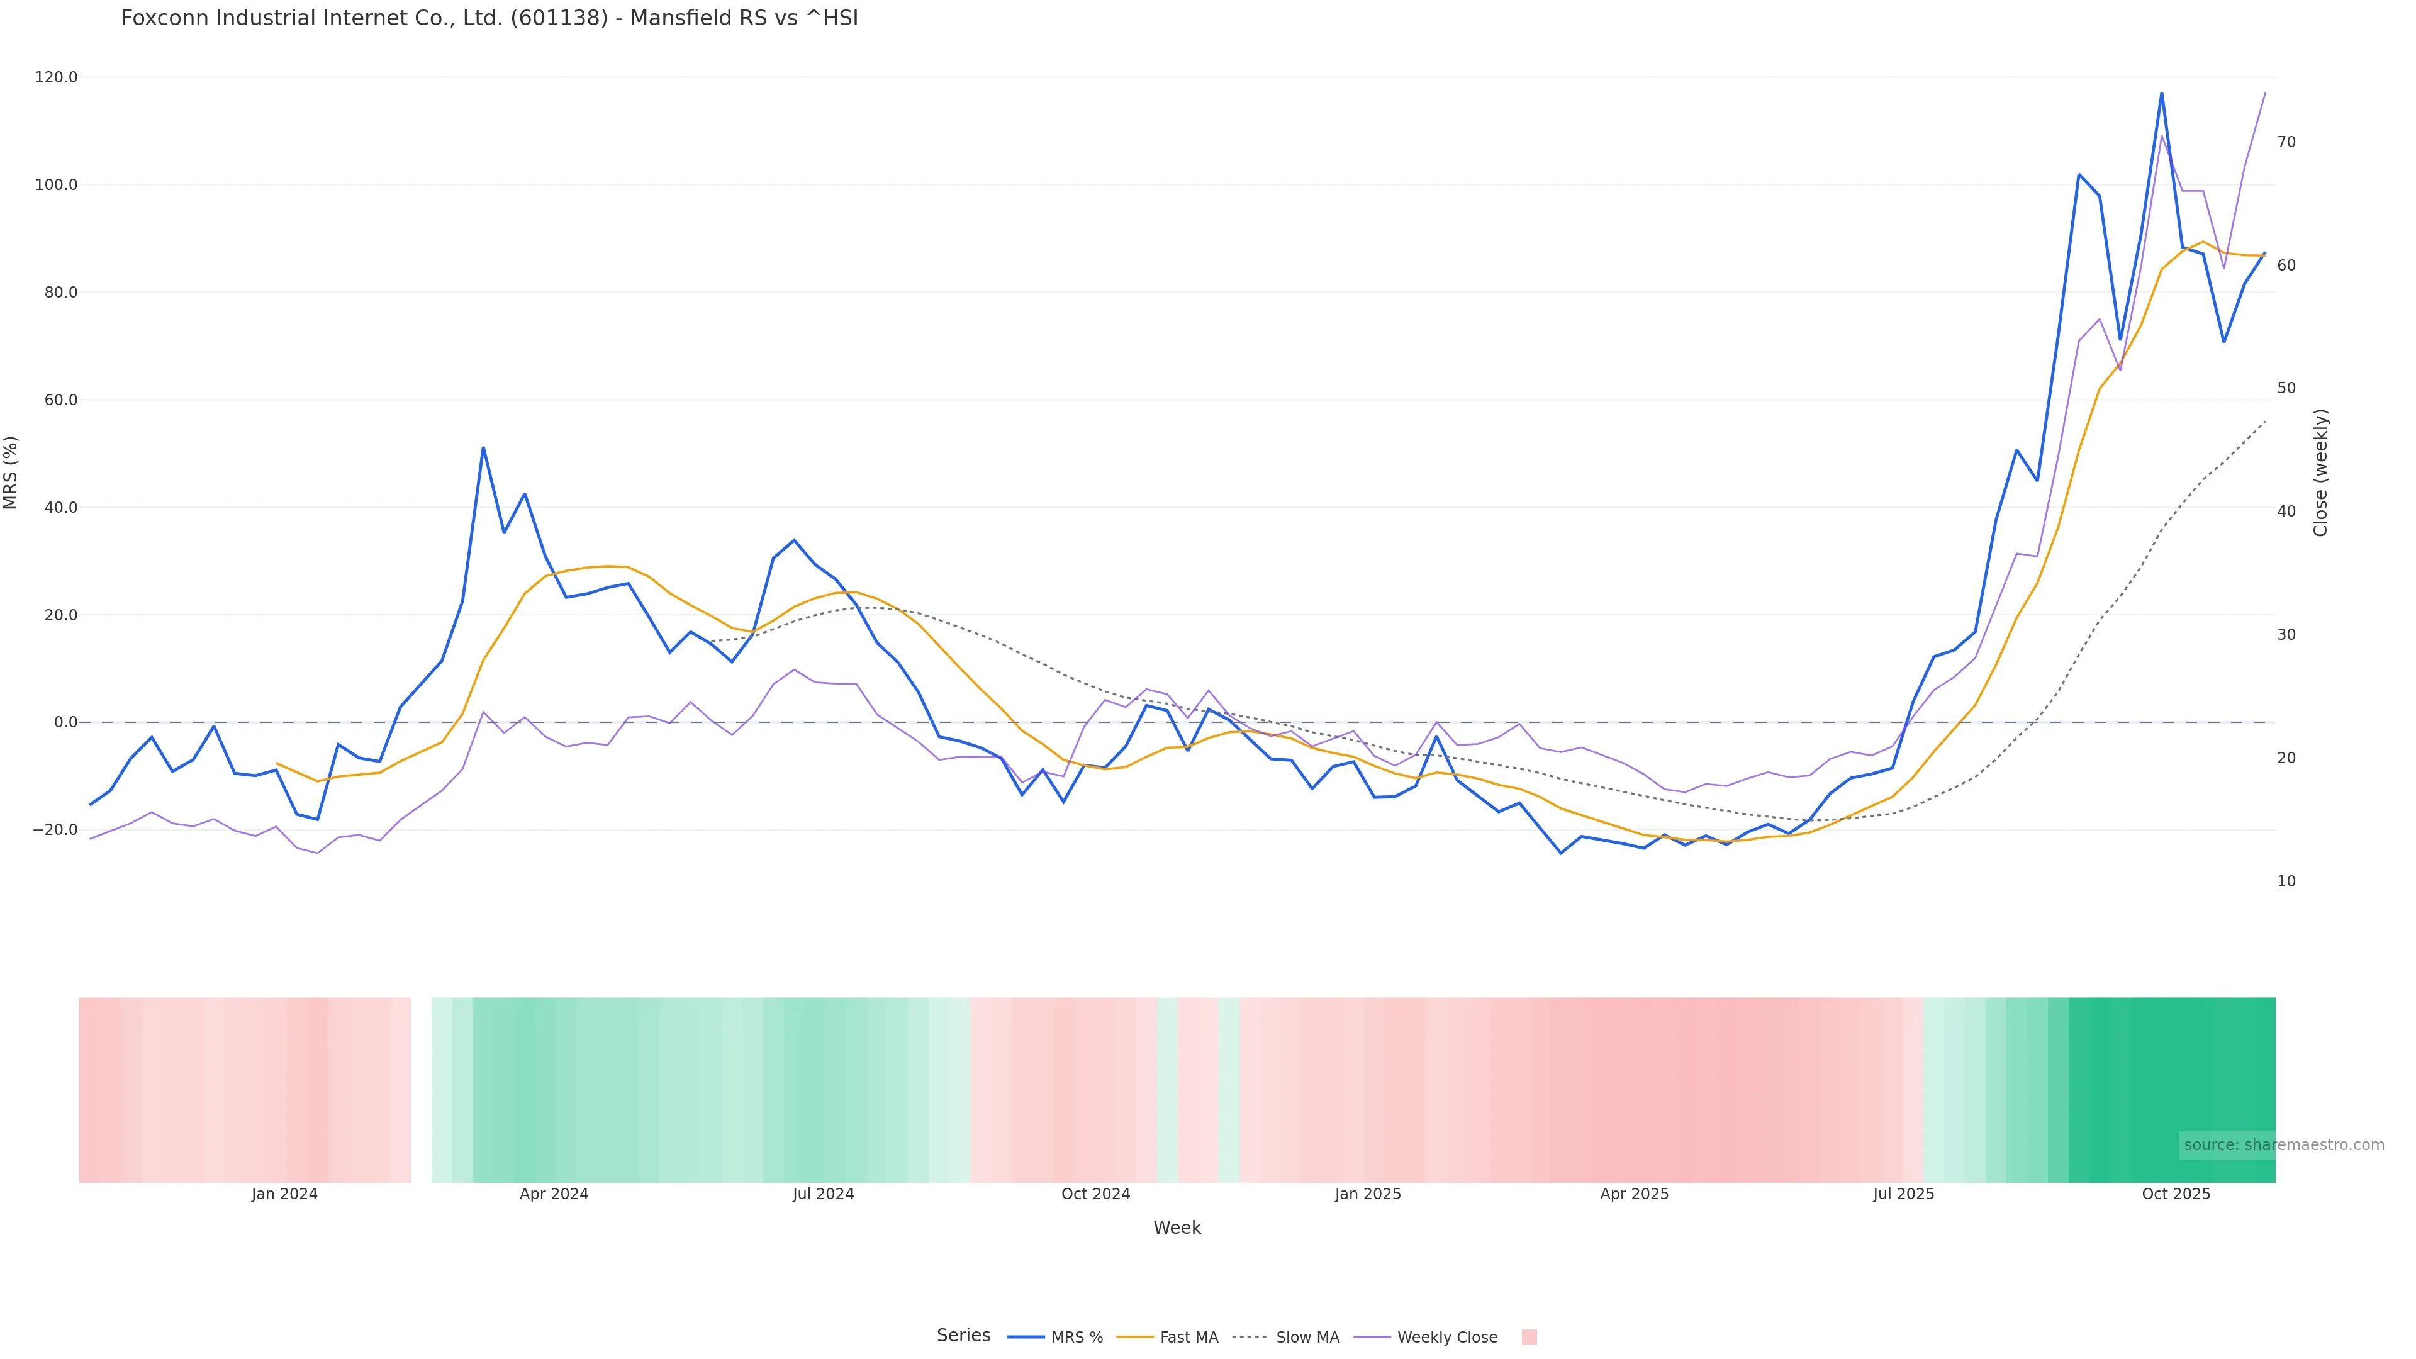Click the Series legend heading
Image resolution: width=2416 pixels, height=1359 pixels.
(963, 1336)
